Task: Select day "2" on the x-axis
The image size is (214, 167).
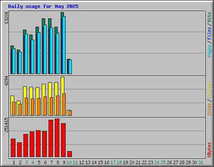Action: click(20, 162)
